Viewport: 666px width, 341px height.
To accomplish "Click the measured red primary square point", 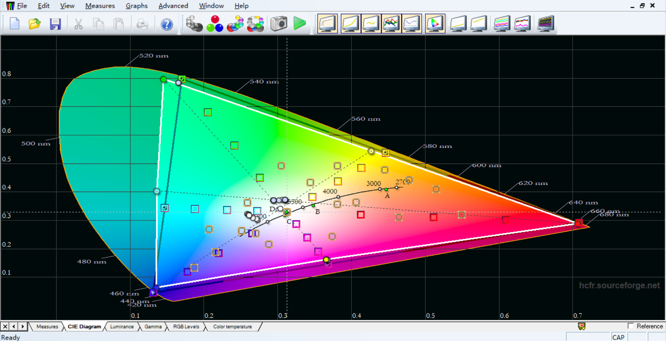I will point(579,222).
